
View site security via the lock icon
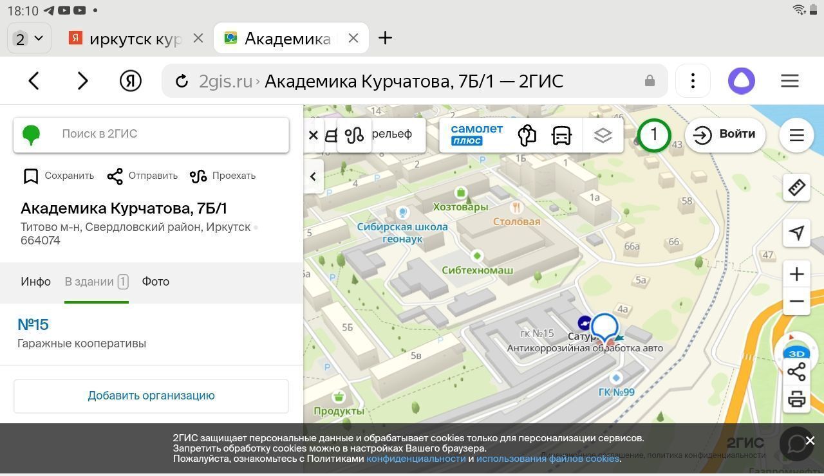[x=650, y=81]
